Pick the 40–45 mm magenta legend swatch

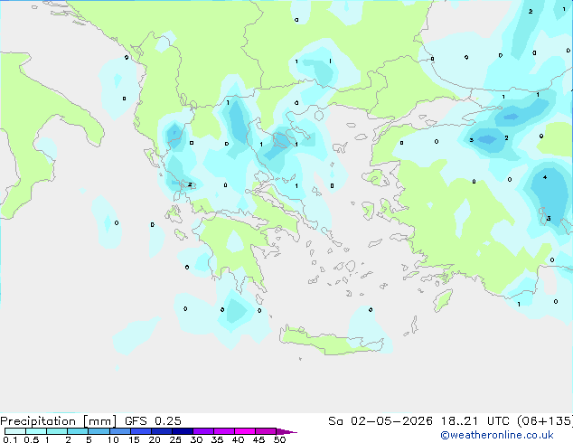coord(245,431)
